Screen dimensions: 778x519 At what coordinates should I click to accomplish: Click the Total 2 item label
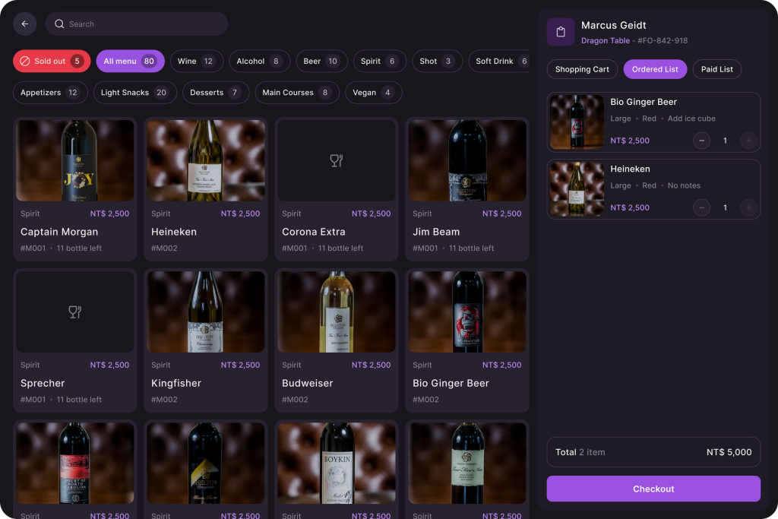580,452
